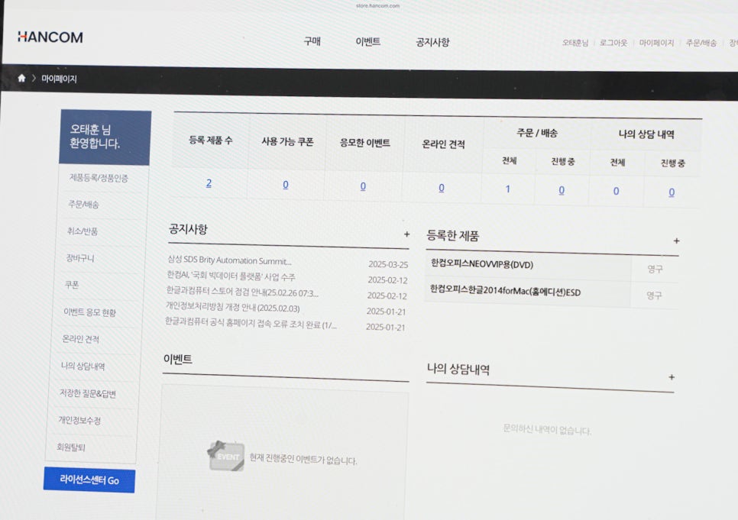Select 회원탈퇴 in the sidebar
738x520 pixels.
click(x=70, y=447)
